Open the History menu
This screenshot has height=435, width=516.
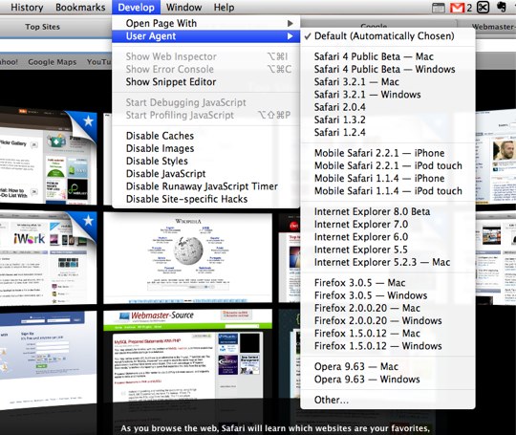[27, 8]
